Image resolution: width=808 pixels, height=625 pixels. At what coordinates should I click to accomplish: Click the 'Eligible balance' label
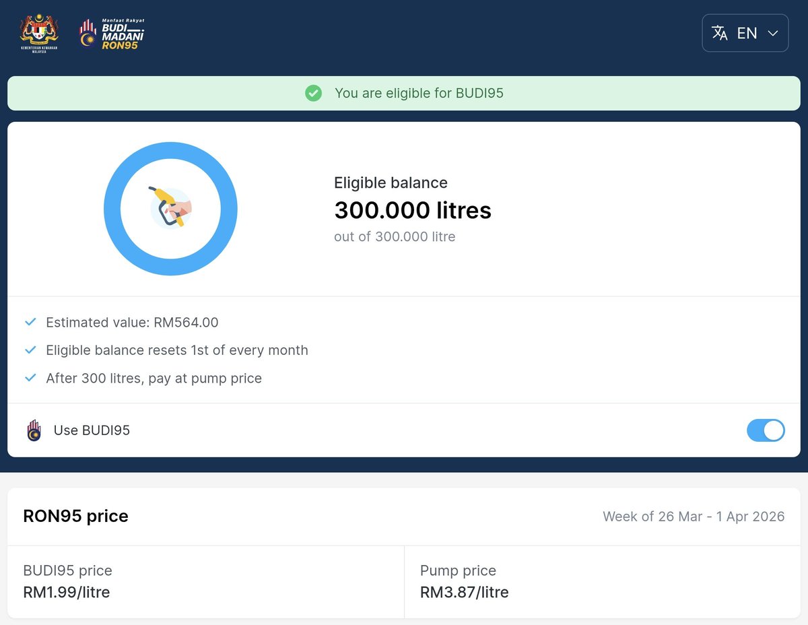391,183
